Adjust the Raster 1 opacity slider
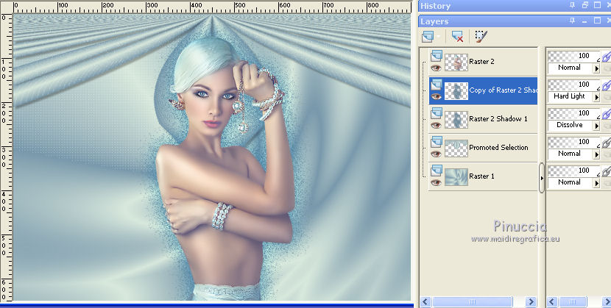 point(573,171)
